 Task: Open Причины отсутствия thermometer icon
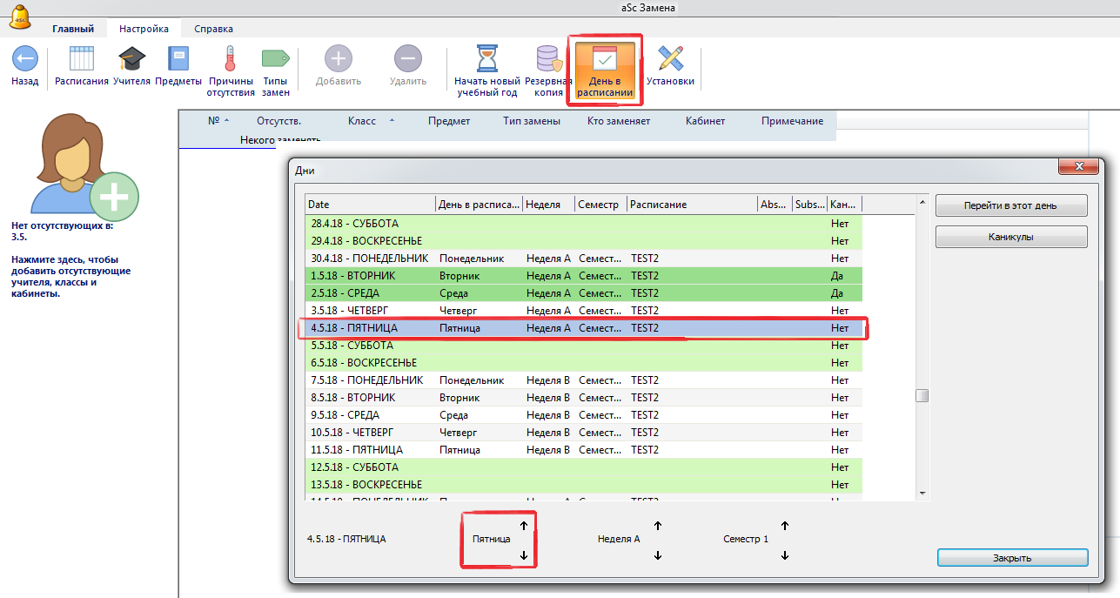pos(231,59)
